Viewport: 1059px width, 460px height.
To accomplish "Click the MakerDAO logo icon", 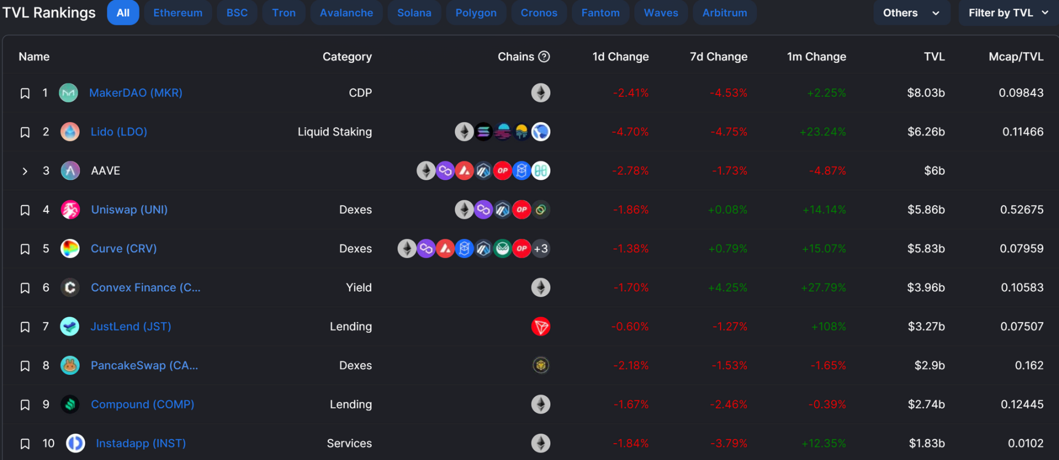I will pyautogui.click(x=69, y=93).
